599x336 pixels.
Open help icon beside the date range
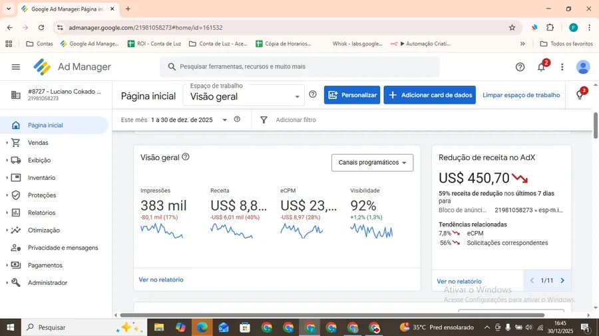[237, 120]
